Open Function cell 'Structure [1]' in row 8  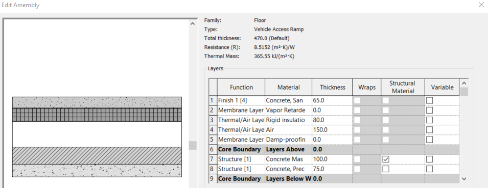click(241, 169)
